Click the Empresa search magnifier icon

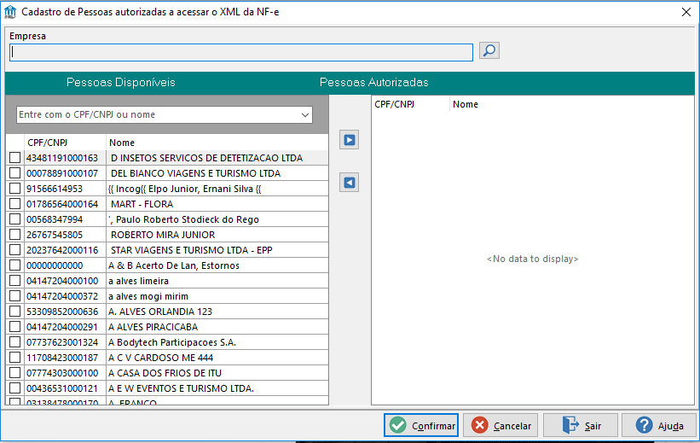(489, 50)
